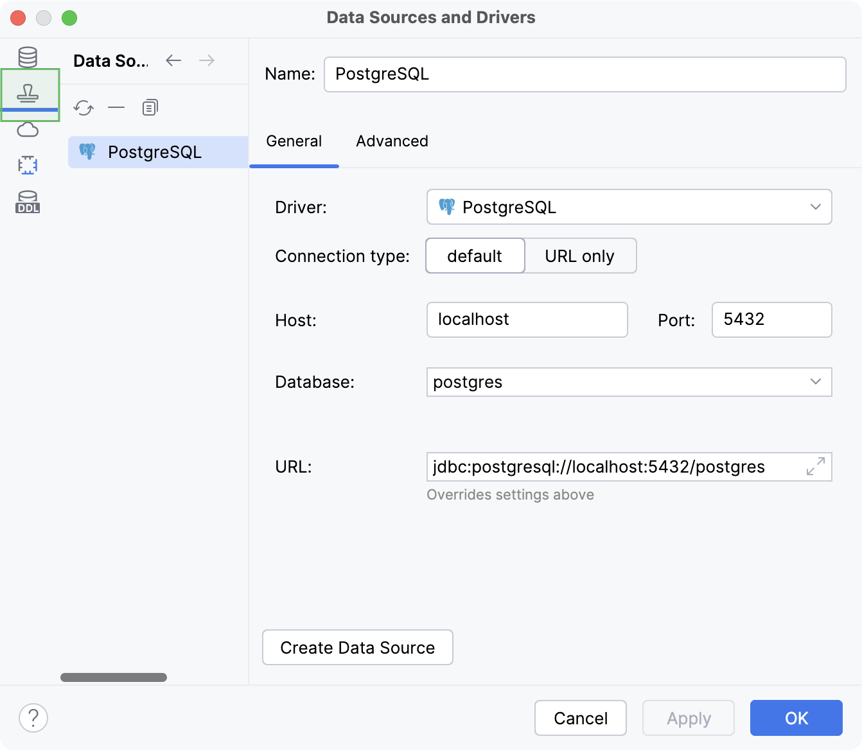Click inside the Host input field

click(527, 320)
